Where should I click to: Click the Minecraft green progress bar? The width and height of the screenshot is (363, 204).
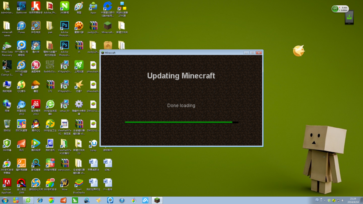pyautogui.click(x=181, y=122)
